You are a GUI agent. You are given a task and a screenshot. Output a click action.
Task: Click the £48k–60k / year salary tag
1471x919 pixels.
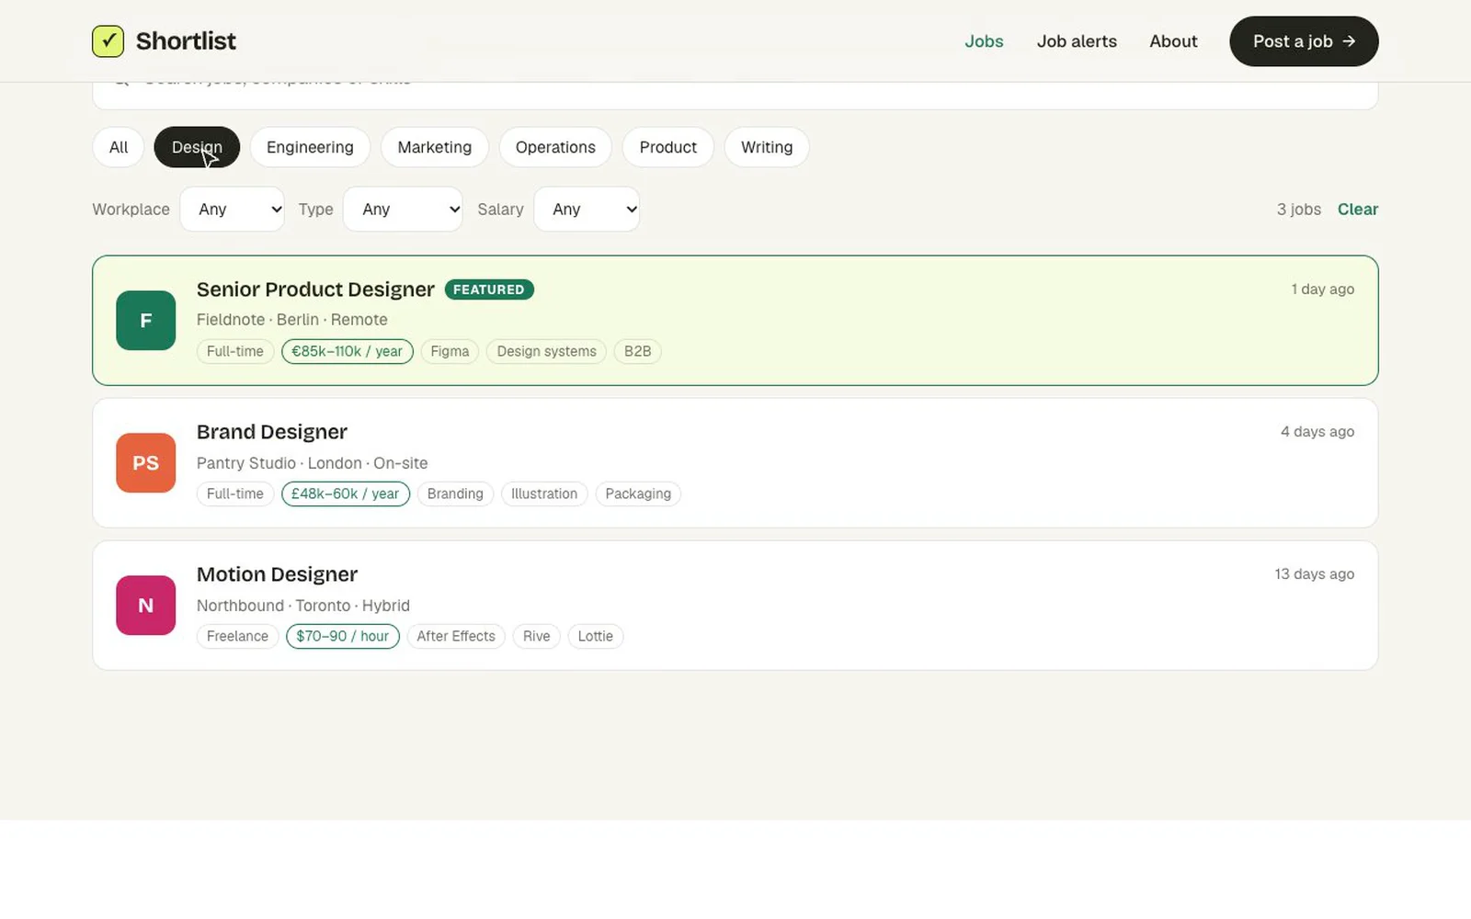pyautogui.click(x=346, y=494)
